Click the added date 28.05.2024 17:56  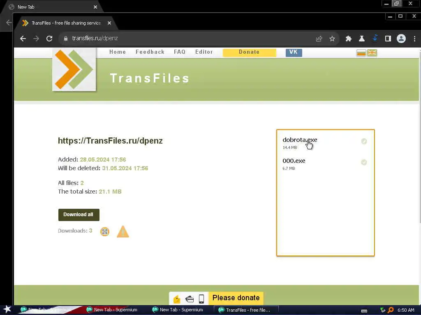(103, 160)
